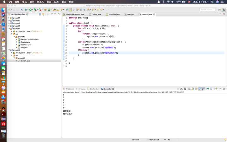Switch to the Machine.java editor tab
This screenshot has width=227, height=142.
click(113, 15)
